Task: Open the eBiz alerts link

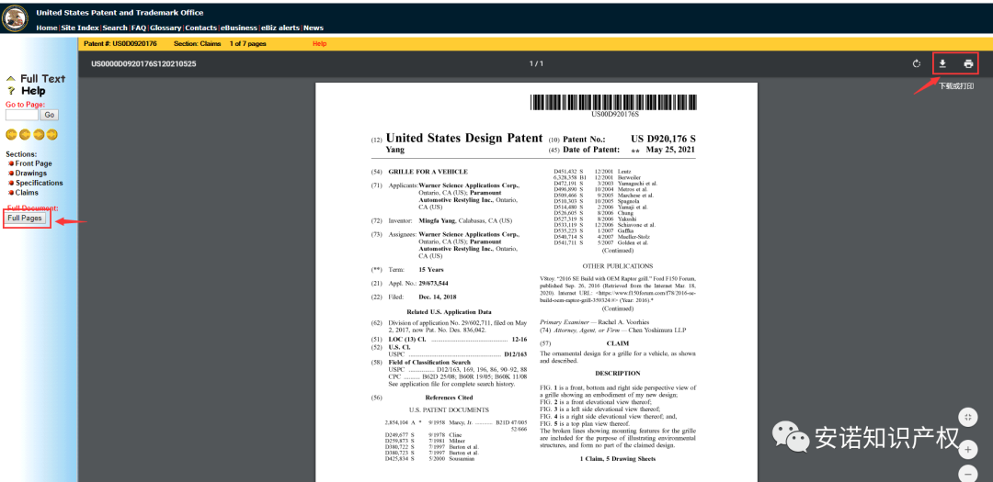Action: [x=281, y=28]
